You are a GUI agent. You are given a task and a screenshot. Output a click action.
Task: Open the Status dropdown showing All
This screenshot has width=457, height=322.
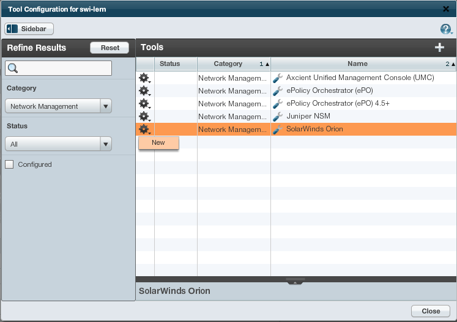click(58, 144)
